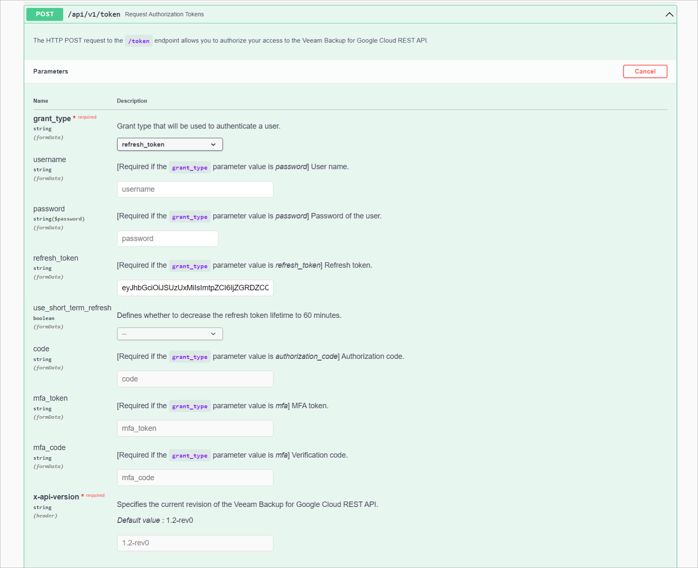Click the x-api-version parameter name

pos(56,497)
